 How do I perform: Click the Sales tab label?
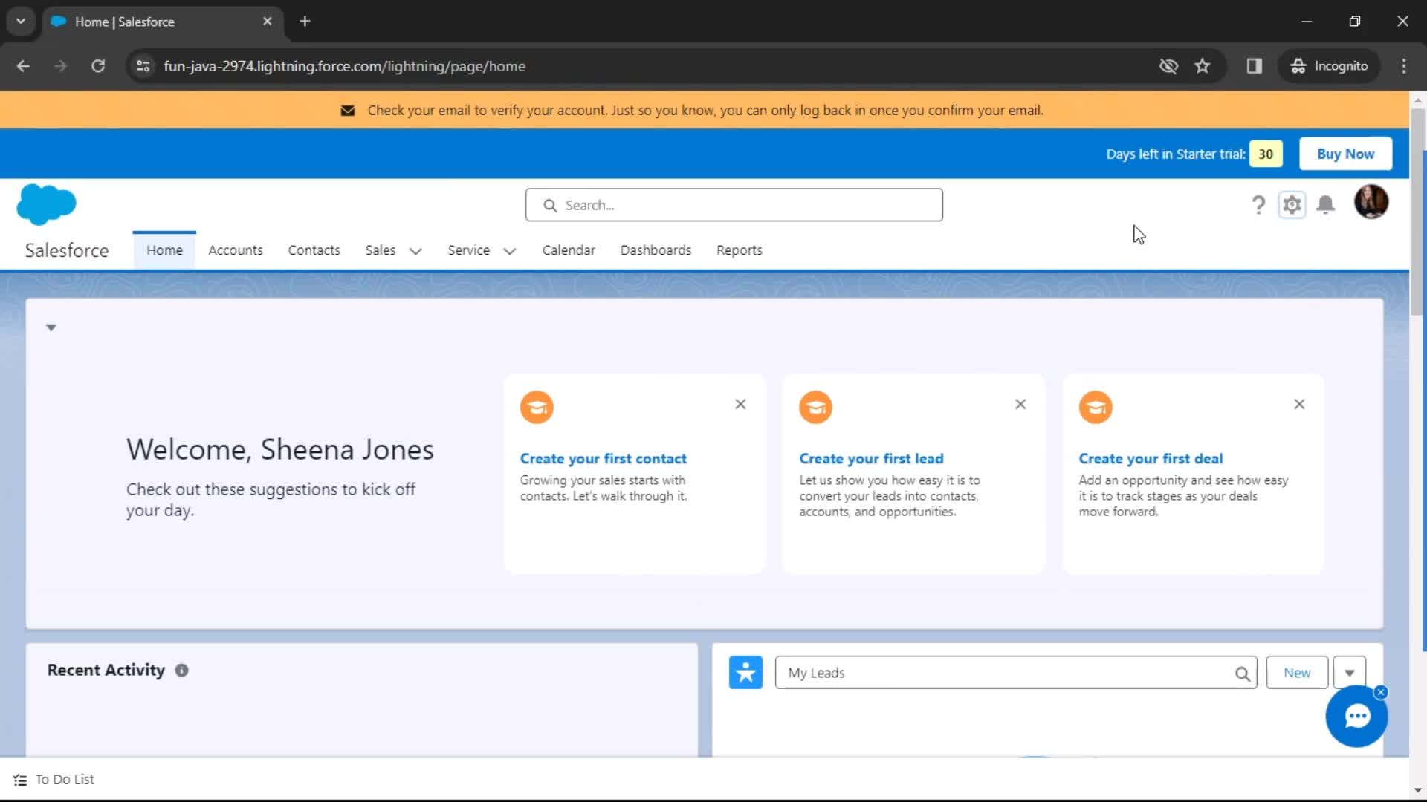click(381, 250)
